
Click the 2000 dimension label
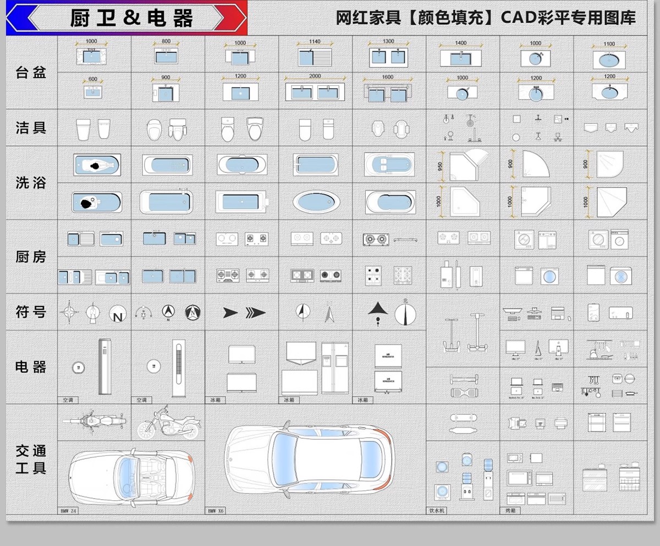[315, 77]
